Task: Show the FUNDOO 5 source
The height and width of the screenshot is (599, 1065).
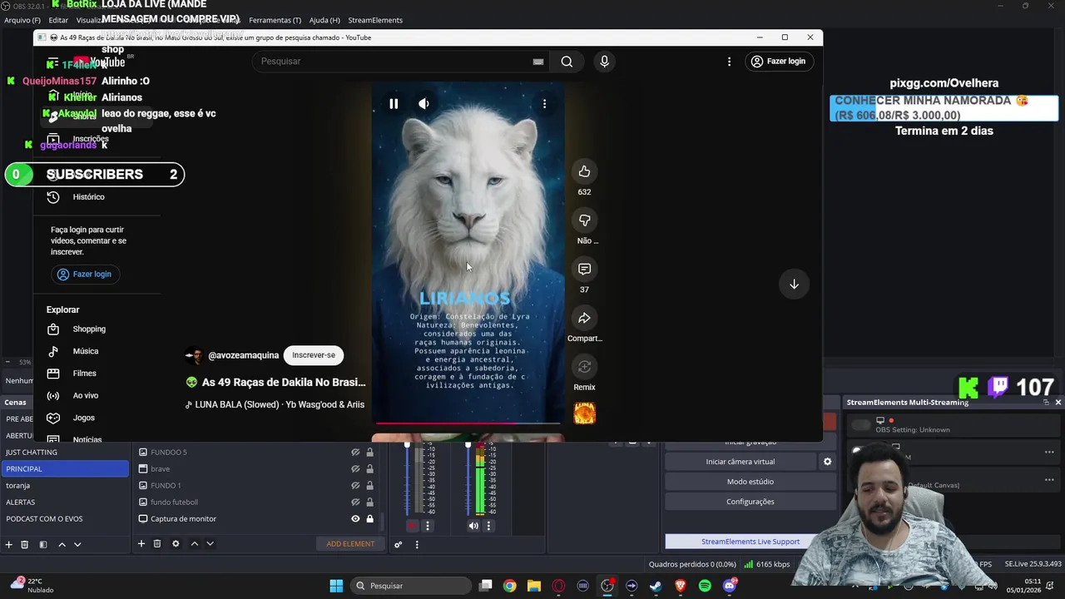Action: 355,452
